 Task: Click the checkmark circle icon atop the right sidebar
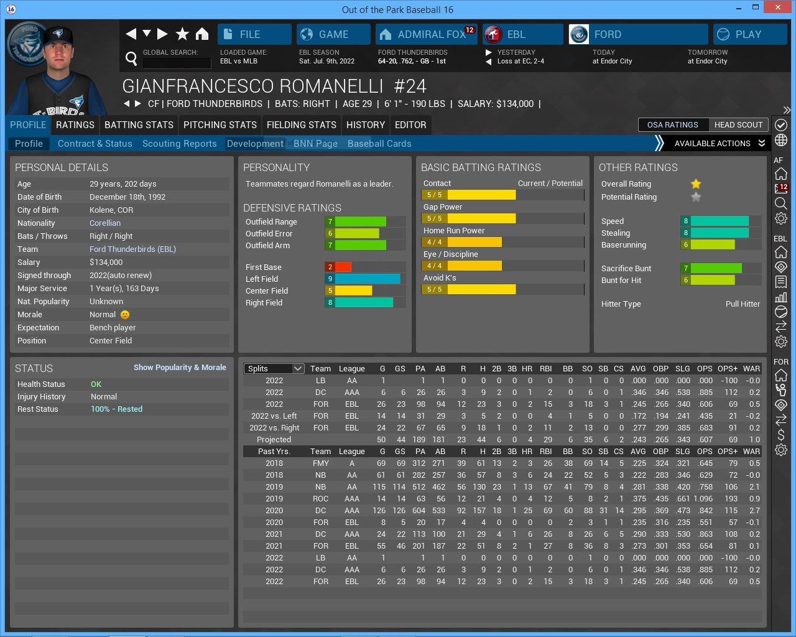[x=781, y=125]
